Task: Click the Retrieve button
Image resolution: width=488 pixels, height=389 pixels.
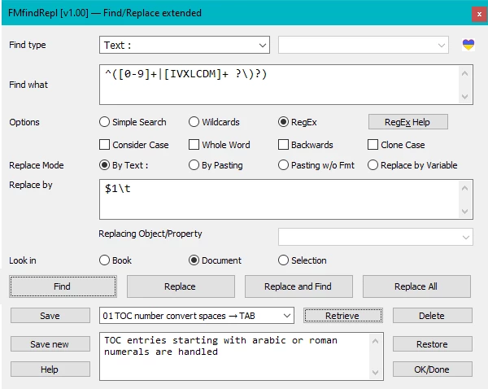Action: [x=343, y=316]
